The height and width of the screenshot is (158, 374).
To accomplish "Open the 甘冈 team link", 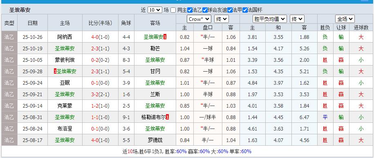I will 155,72.
